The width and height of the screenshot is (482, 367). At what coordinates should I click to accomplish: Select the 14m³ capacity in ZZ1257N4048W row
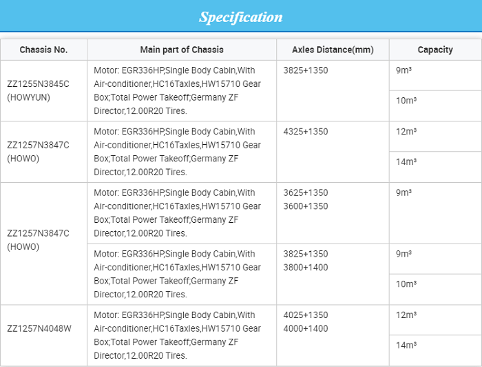[406, 346]
